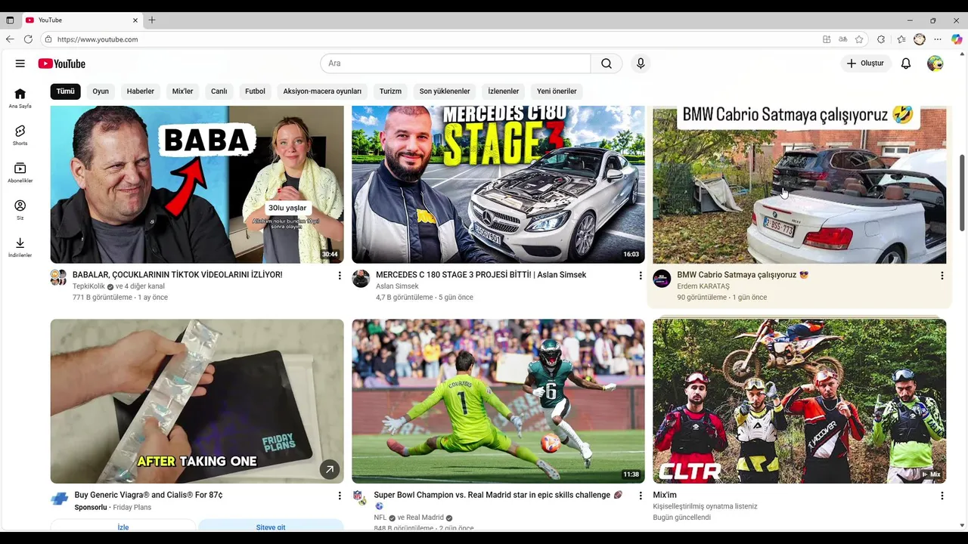Open the tab actions menu icon

(10, 20)
